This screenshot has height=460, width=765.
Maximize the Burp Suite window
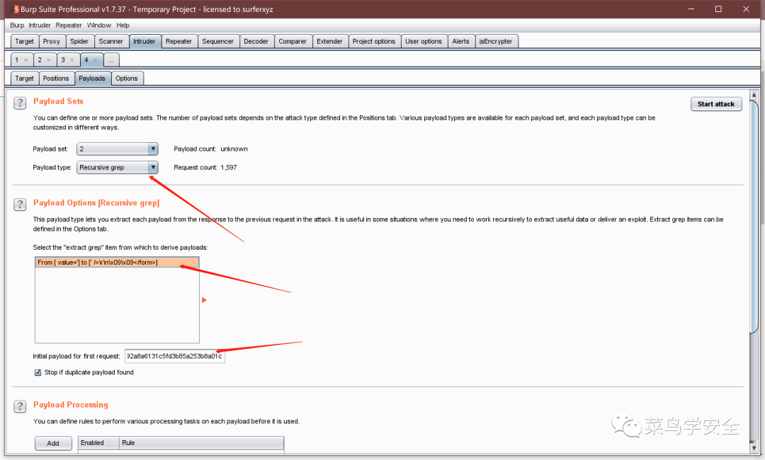point(718,8)
